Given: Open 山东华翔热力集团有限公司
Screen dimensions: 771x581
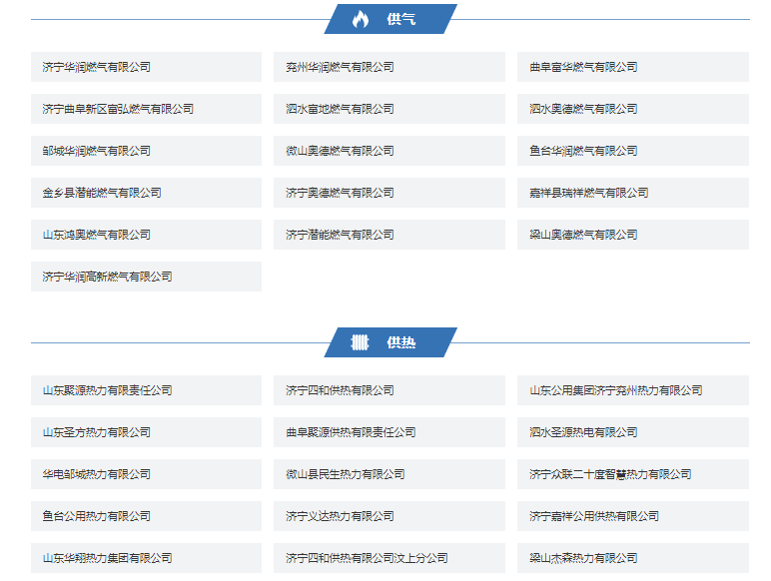Looking at the screenshot, I should 146,558.
